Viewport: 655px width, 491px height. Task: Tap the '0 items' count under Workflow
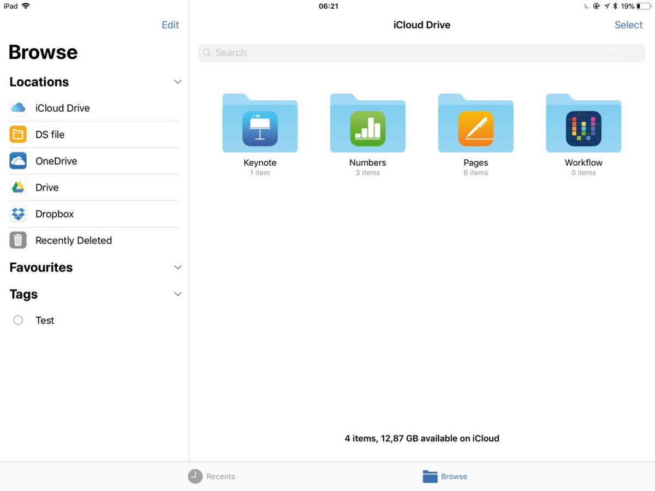(x=583, y=173)
